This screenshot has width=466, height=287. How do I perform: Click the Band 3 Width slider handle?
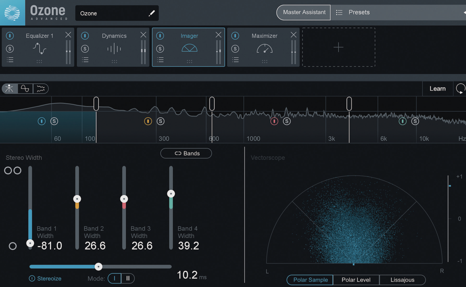pos(124,199)
